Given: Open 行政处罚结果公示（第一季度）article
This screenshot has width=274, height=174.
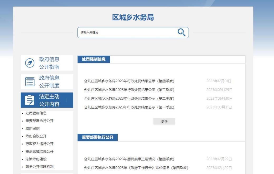Looking at the screenshot, I should click(x=129, y=107).
